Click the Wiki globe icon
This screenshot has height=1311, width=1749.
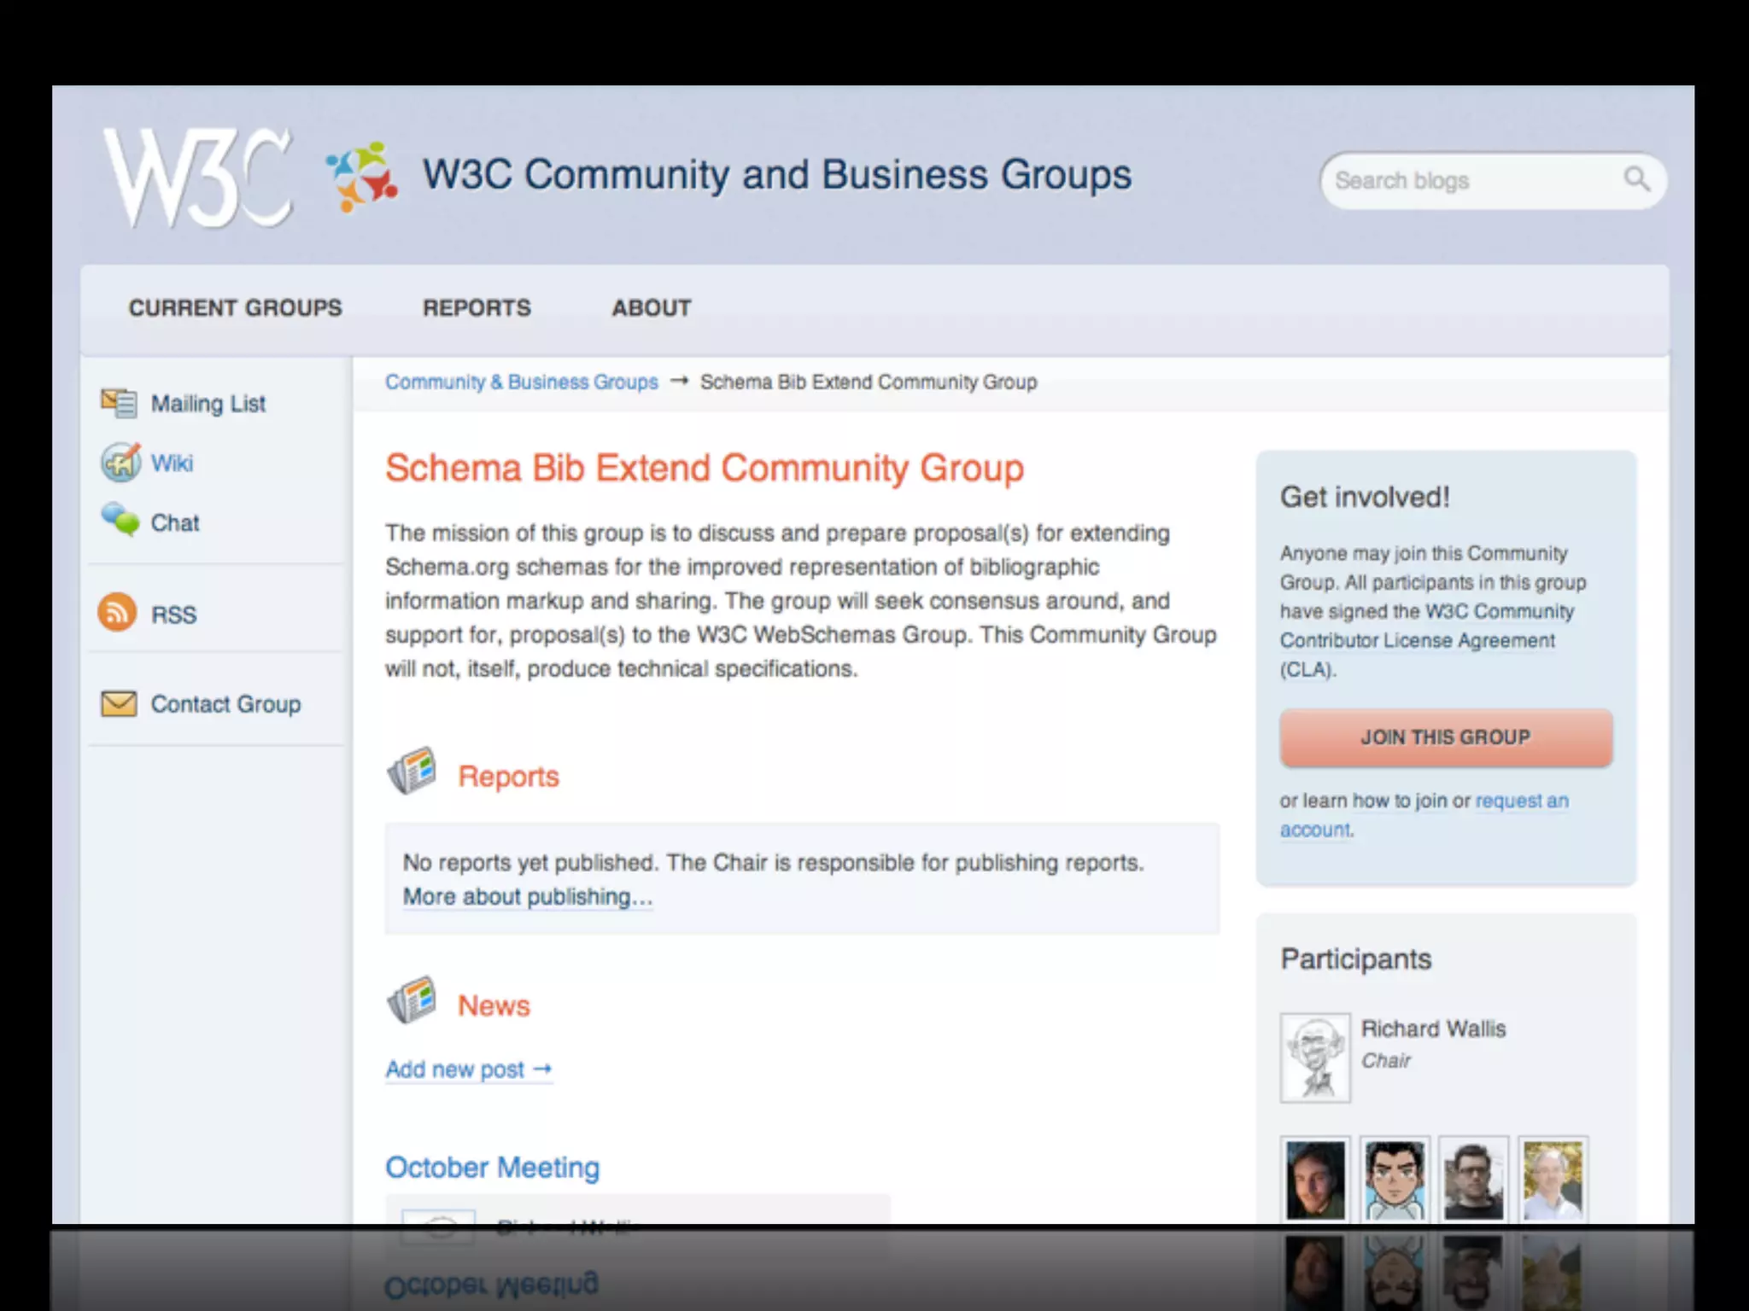coord(120,463)
